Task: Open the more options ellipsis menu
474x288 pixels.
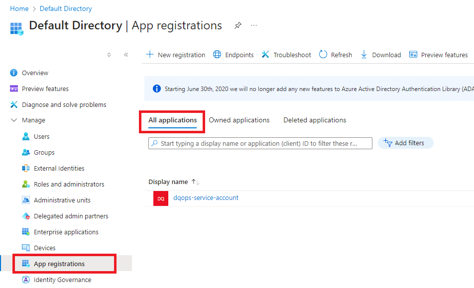Action: click(254, 26)
